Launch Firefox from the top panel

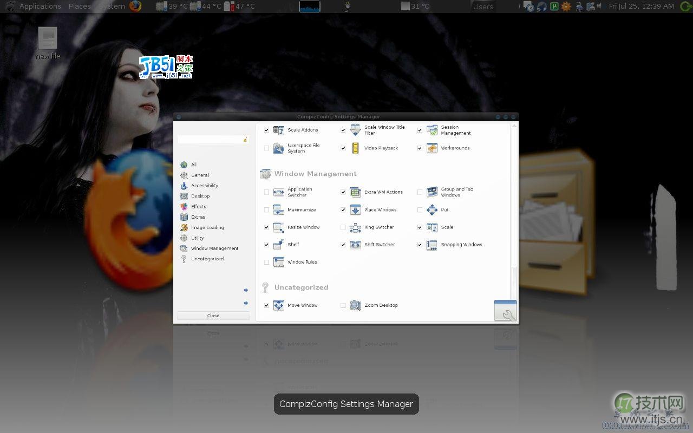point(135,6)
